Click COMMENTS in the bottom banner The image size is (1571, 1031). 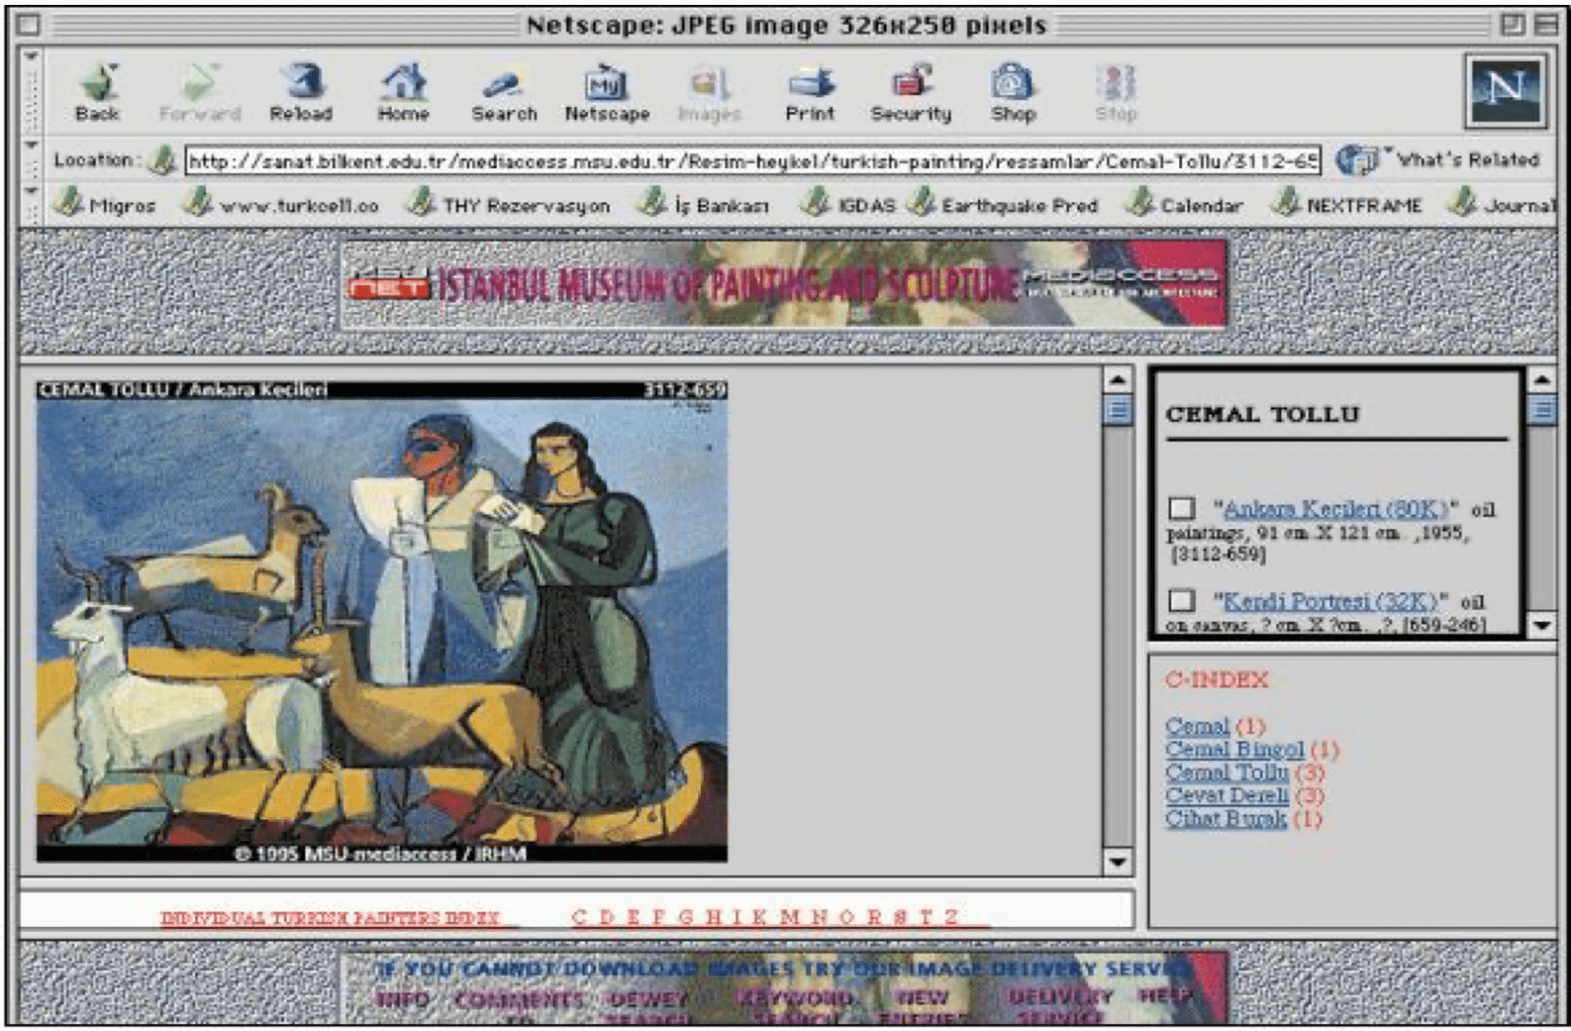pyautogui.click(x=519, y=999)
